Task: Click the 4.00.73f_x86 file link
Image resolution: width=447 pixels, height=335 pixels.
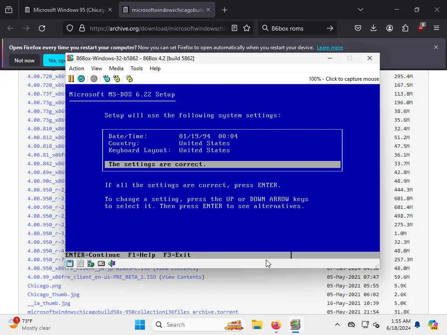Action: (46, 94)
